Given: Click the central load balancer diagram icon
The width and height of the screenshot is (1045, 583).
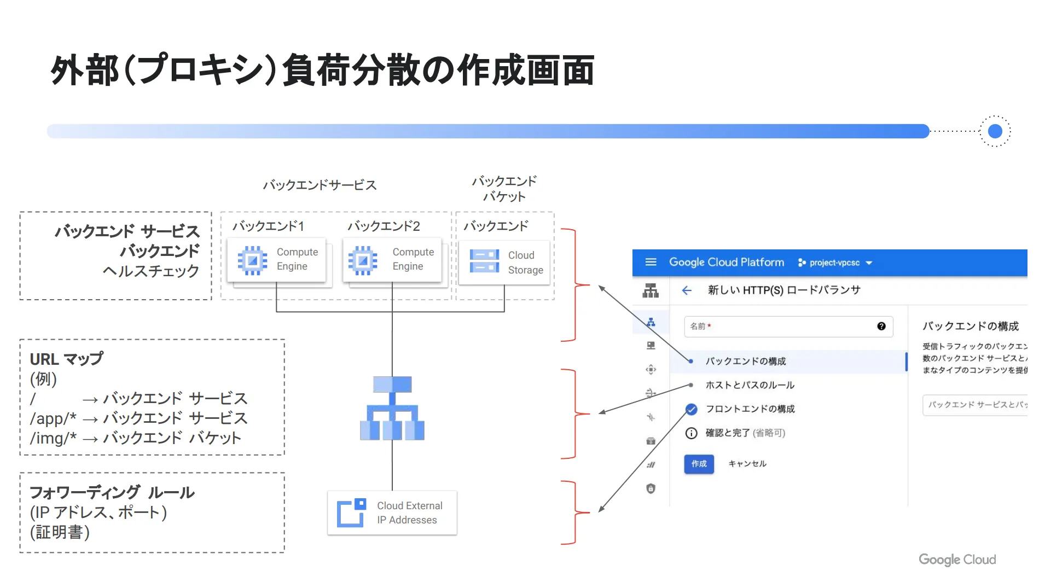Looking at the screenshot, I should pos(392,408).
